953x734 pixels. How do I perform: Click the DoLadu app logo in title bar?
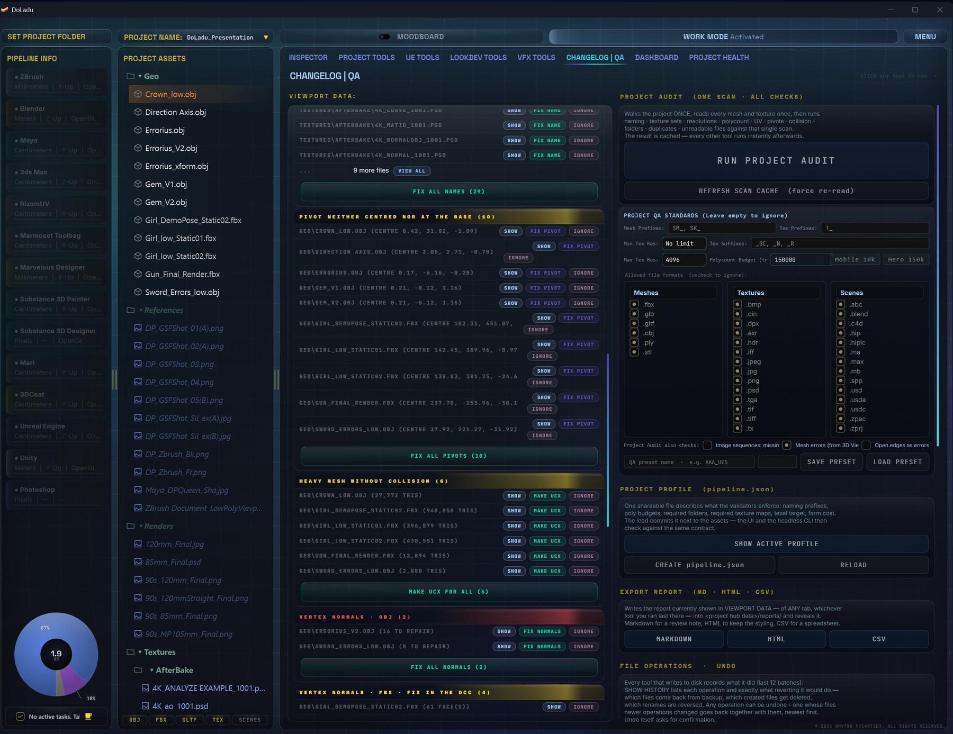point(5,10)
